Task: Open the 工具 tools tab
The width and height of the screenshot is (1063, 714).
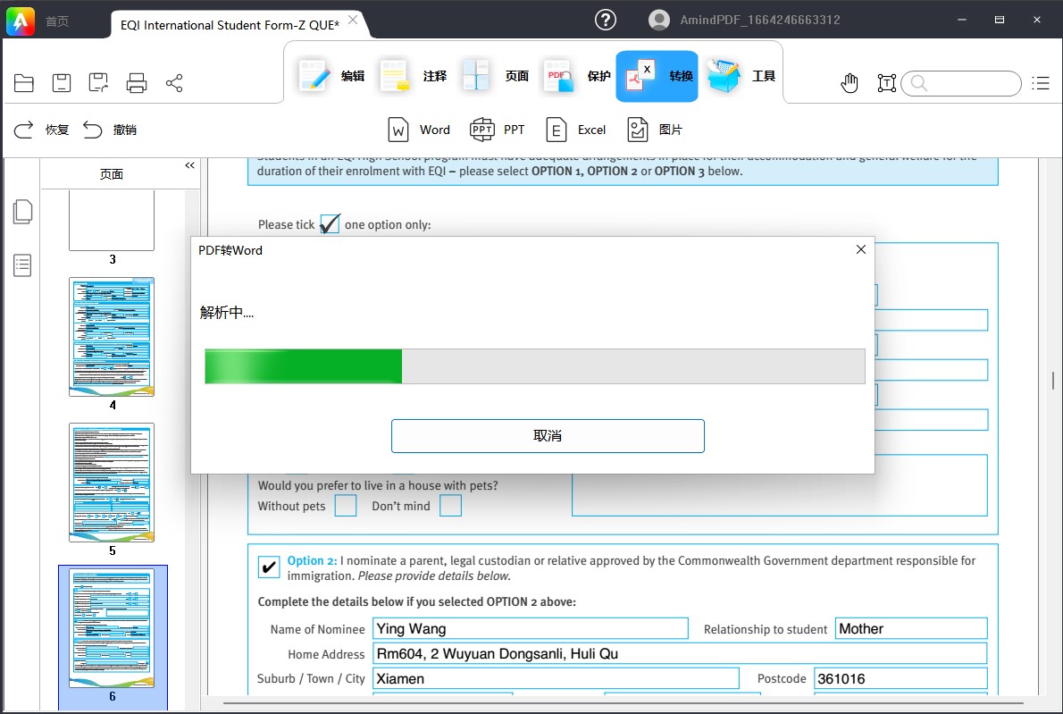Action: (x=741, y=76)
